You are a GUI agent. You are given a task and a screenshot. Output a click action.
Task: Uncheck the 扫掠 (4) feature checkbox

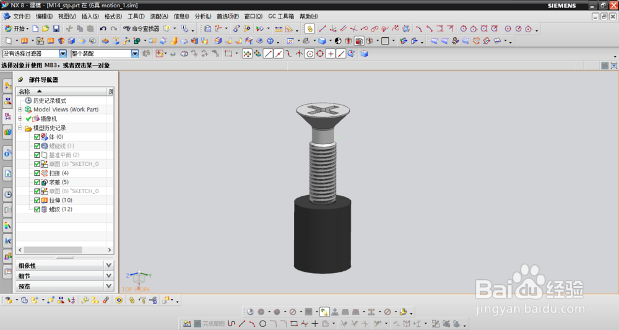[x=37, y=173]
